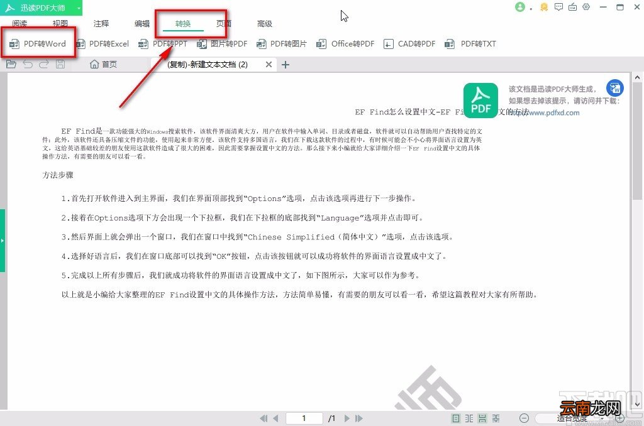Select single page view mode
Viewport: 644px width, 426px height.
click(x=456, y=418)
